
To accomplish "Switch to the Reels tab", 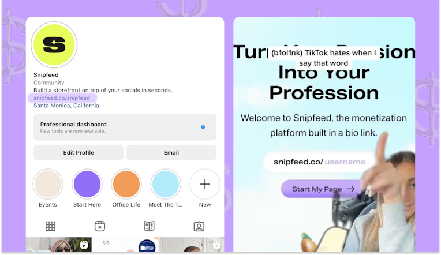I will (100, 226).
